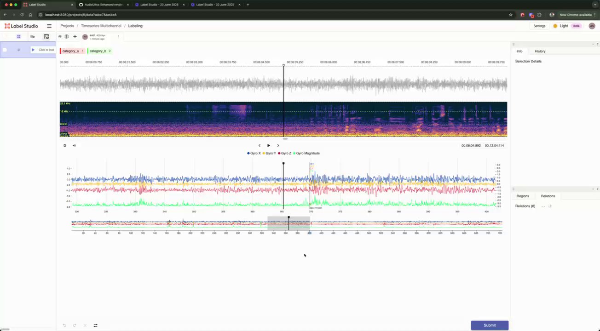Toggle Gyro Magnitude series in legend
The image size is (600, 331).
tap(306, 153)
